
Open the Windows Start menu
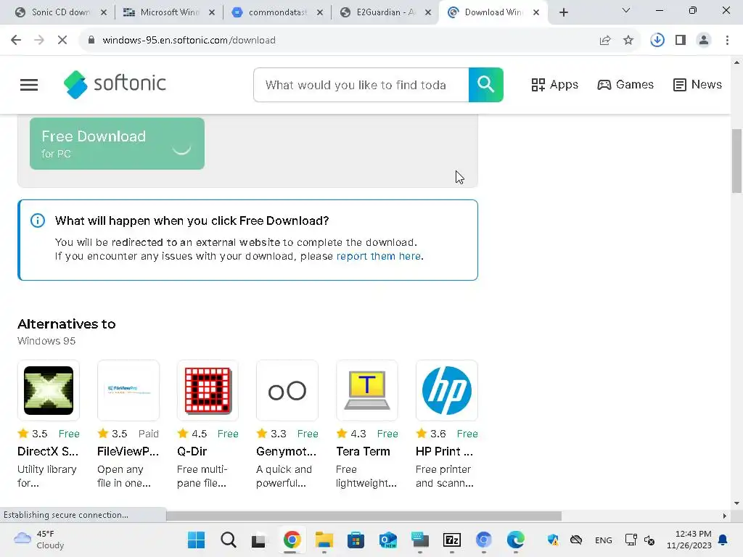196,540
